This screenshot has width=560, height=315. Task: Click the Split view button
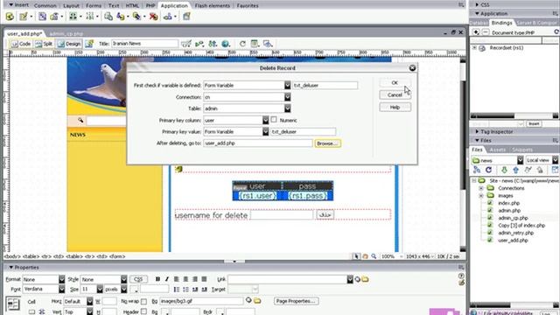[x=44, y=44]
